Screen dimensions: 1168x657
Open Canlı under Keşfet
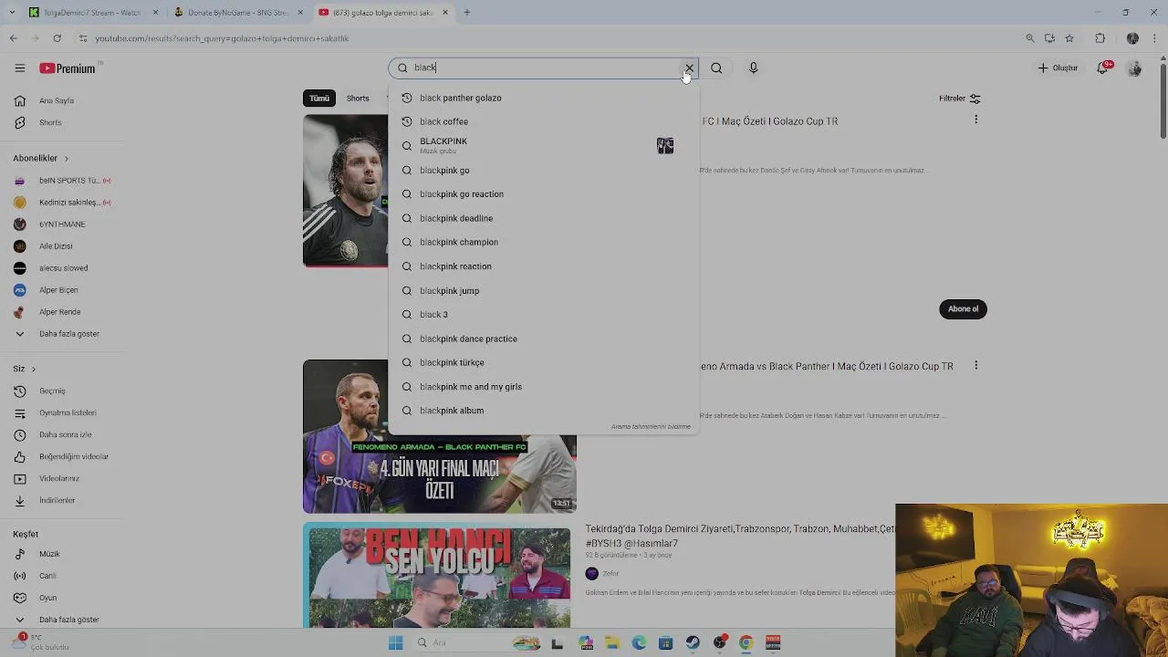click(47, 576)
